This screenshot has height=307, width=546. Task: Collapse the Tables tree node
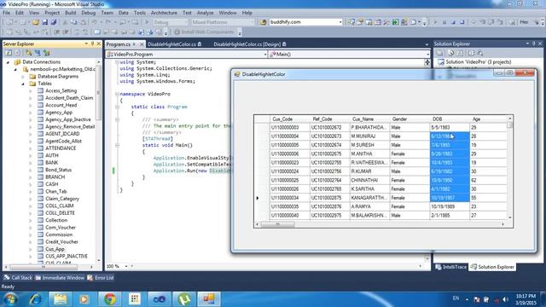(x=23, y=84)
